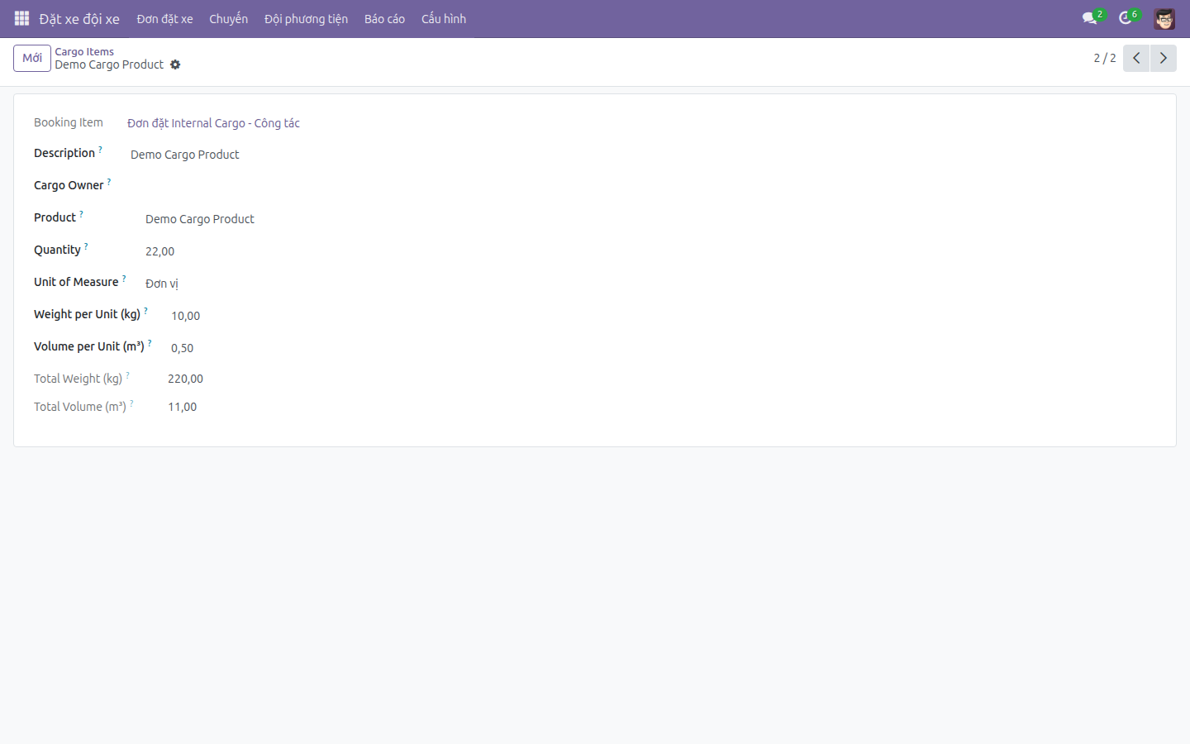The height and width of the screenshot is (744, 1190).
Task: Show the Description field help tooltip
Action: click(101, 150)
